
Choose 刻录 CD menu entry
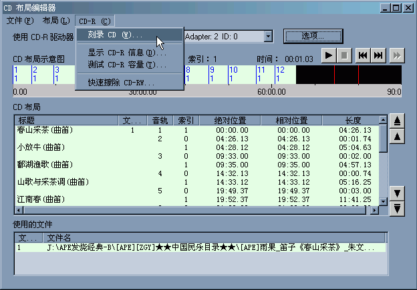point(115,35)
